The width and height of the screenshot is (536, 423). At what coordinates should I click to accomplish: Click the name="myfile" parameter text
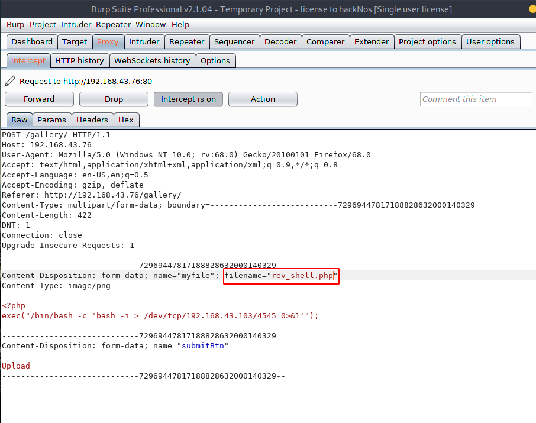(183, 276)
